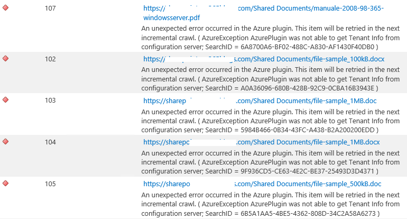Image resolution: width=407 pixels, height=219 pixels.
Task: Click the ID value 104
Action: 50,142
